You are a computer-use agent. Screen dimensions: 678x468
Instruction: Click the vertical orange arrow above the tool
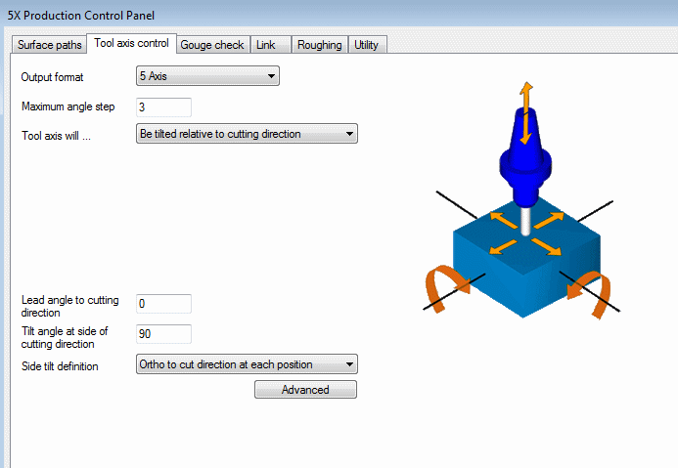click(526, 106)
